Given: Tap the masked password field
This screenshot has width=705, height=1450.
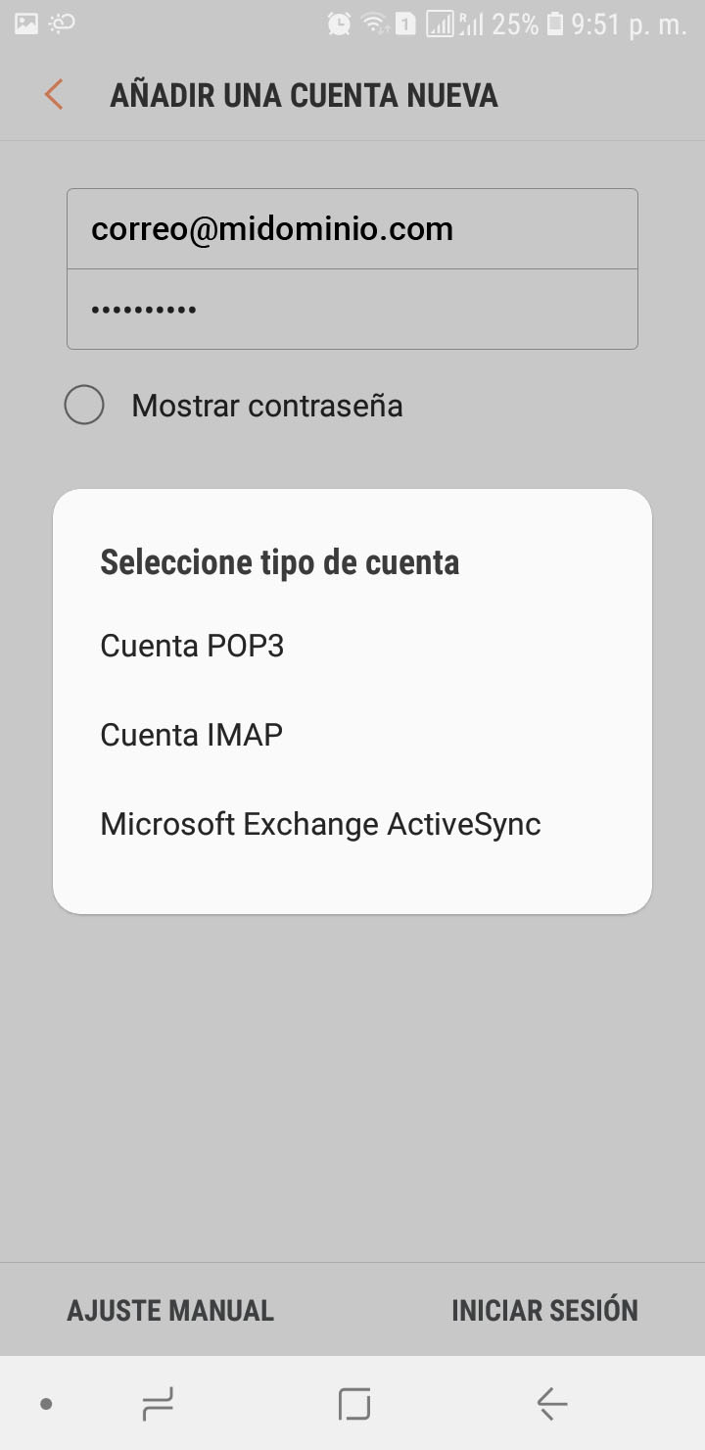Looking at the screenshot, I should tap(352, 309).
